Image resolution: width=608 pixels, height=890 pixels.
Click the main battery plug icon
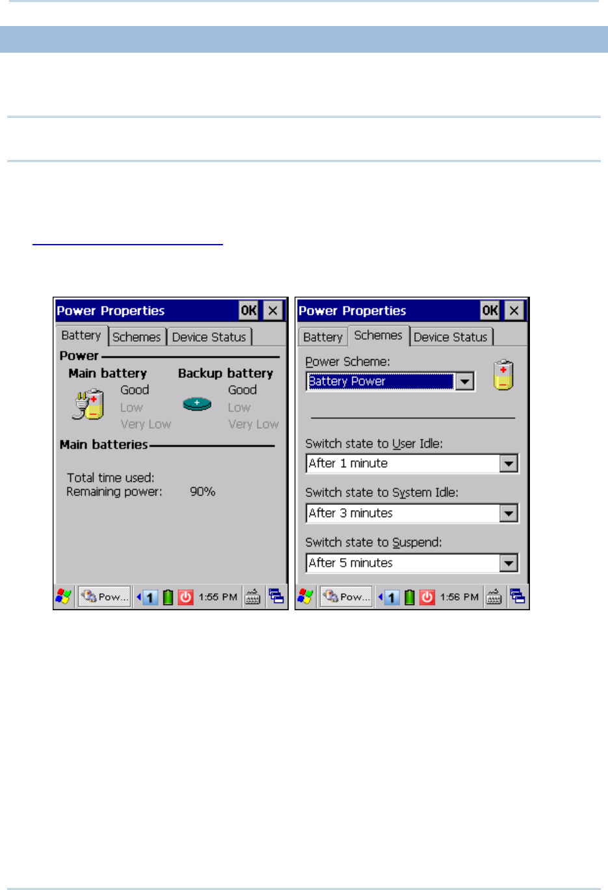point(88,405)
